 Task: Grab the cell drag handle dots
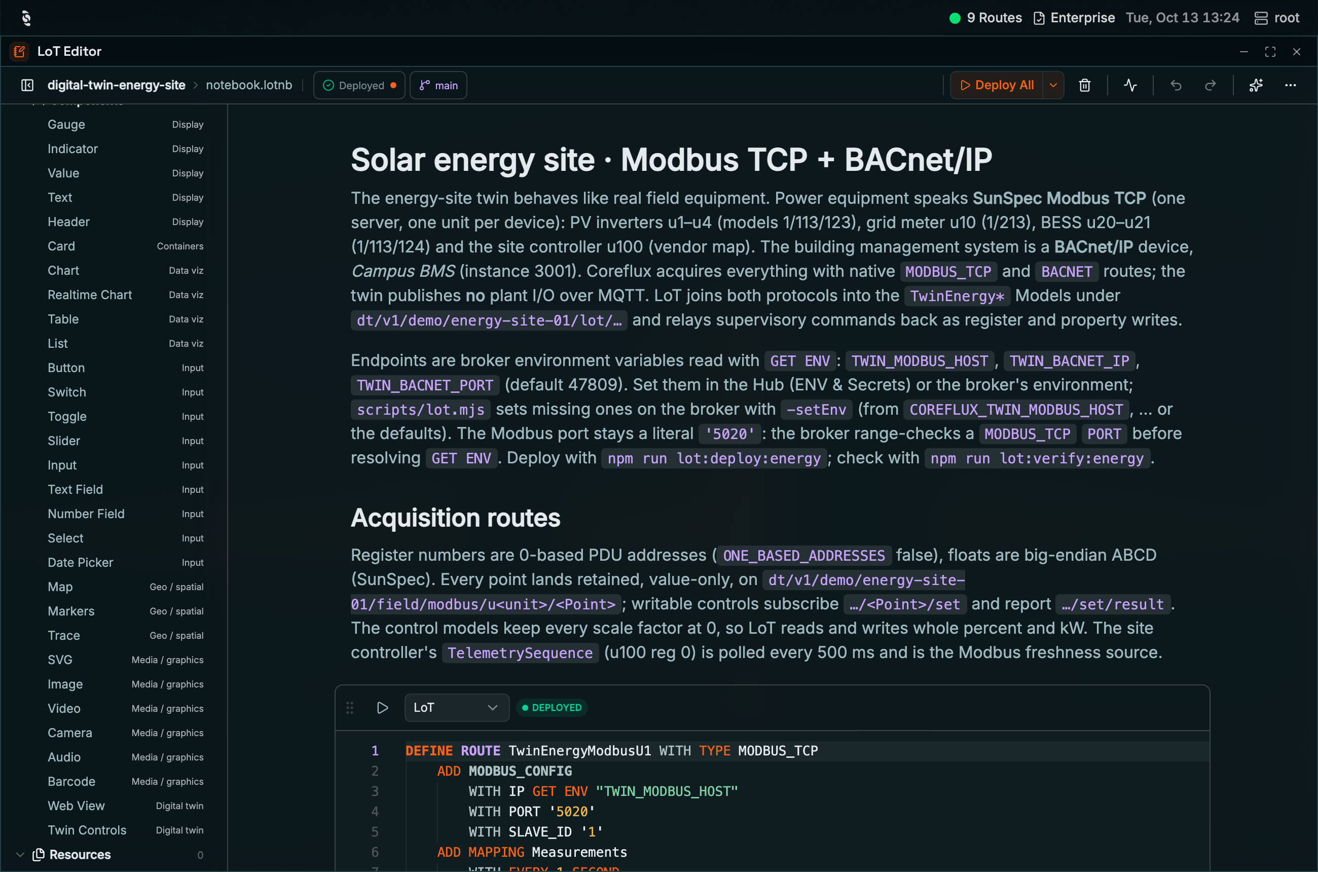[x=350, y=707]
